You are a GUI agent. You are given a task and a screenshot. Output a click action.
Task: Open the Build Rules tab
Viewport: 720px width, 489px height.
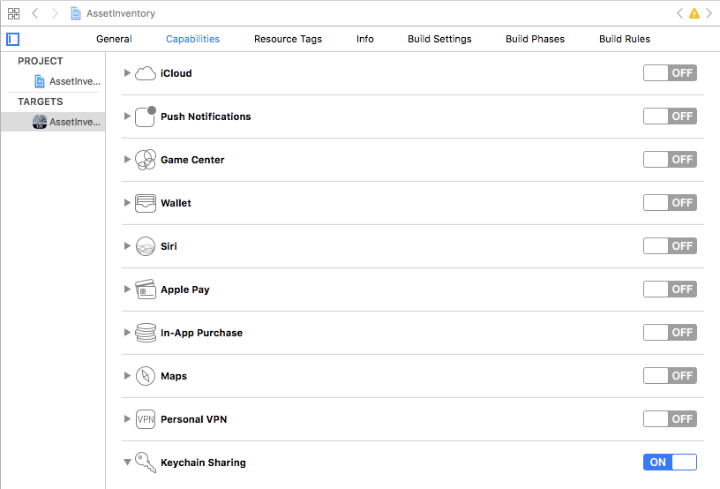click(625, 39)
